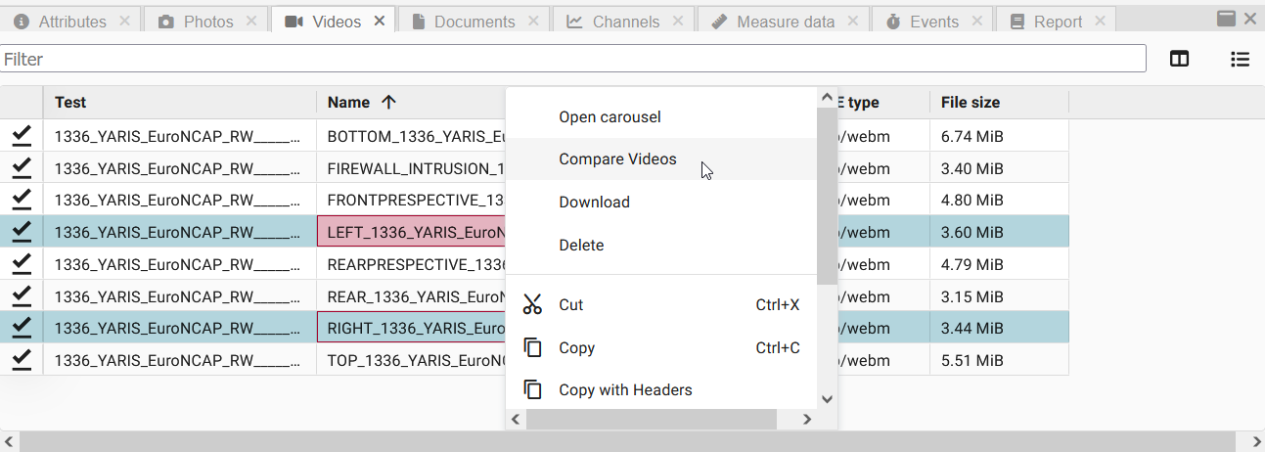This screenshot has height=452, width=1265.
Task: Toggle checkmark for LEFT_1336 row
Action: tap(22, 232)
